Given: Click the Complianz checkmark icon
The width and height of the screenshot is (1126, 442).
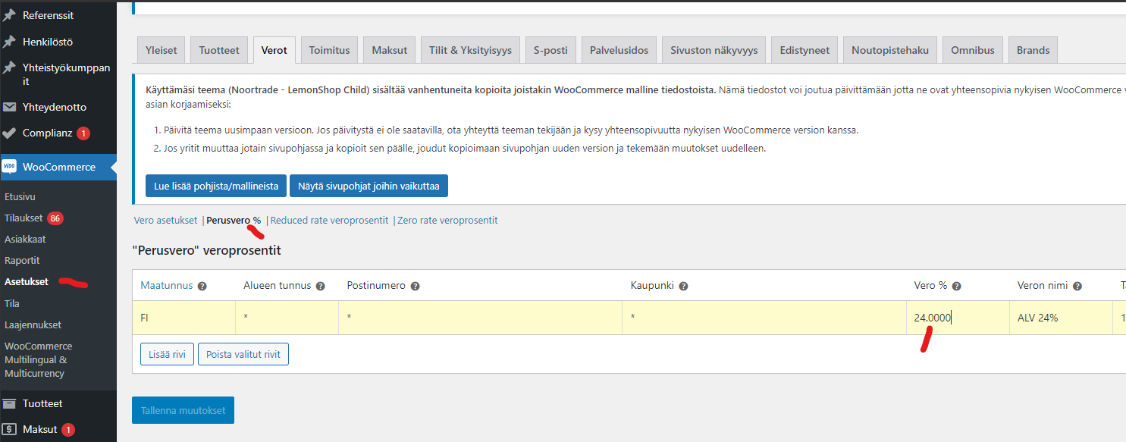Looking at the screenshot, I should (x=9, y=133).
